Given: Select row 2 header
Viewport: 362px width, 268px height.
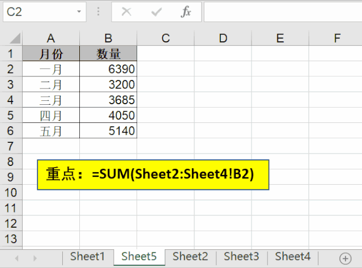Looking at the screenshot, I should coord(11,69).
